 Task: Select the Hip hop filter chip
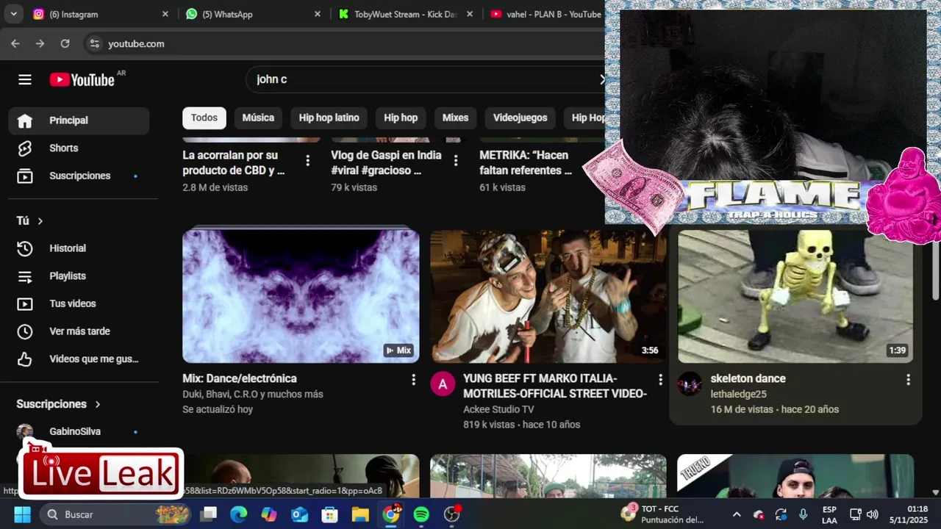(x=401, y=118)
